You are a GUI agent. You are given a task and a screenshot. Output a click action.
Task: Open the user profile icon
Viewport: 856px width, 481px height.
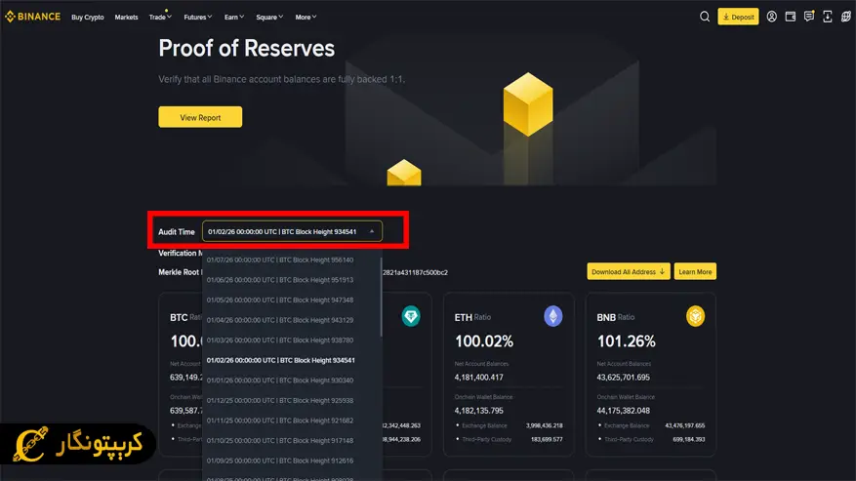pos(771,17)
